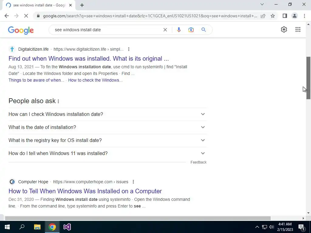Open People also ask options menu

pyautogui.click(x=58, y=101)
